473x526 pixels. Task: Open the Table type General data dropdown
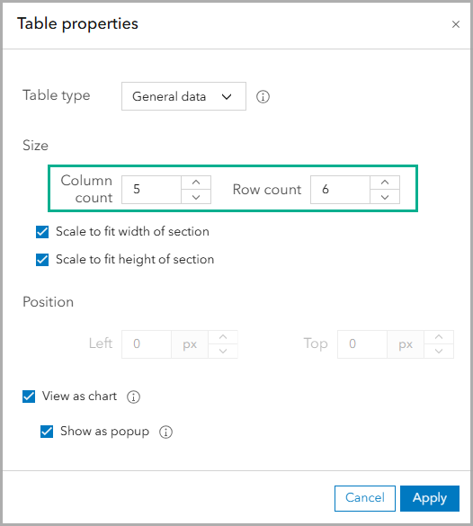pos(183,96)
